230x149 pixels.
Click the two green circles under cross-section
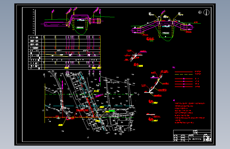(151, 41)
